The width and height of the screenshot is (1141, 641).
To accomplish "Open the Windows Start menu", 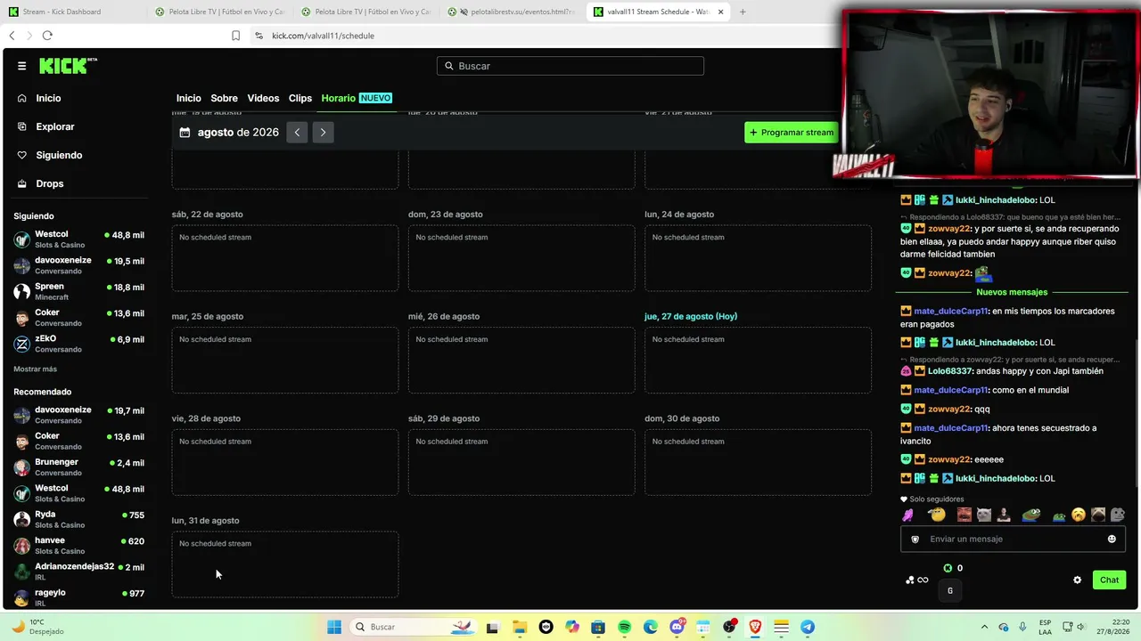I will coord(334,627).
